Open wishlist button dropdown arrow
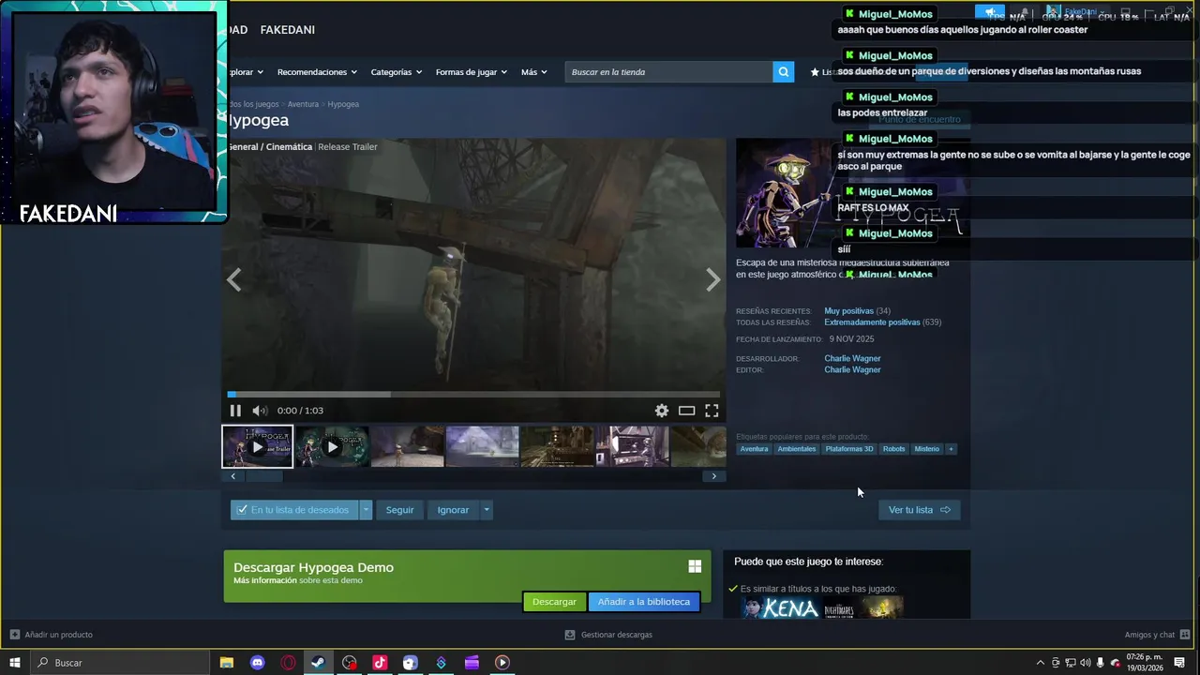 [367, 510]
